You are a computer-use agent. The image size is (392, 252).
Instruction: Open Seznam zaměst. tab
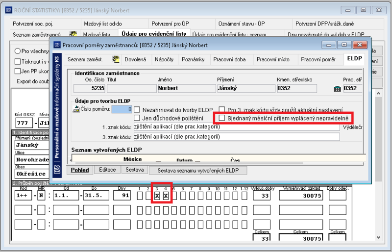coord(85,59)
